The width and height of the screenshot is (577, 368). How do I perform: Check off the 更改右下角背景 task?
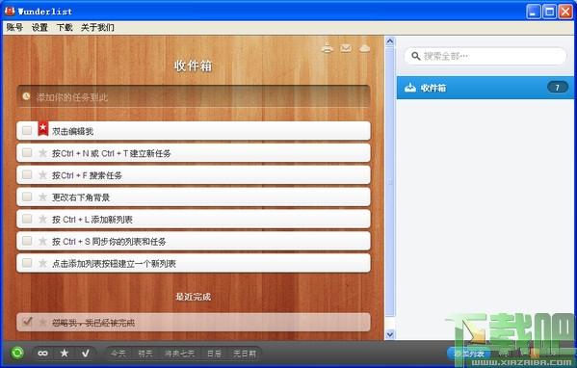tap(27, 197)
